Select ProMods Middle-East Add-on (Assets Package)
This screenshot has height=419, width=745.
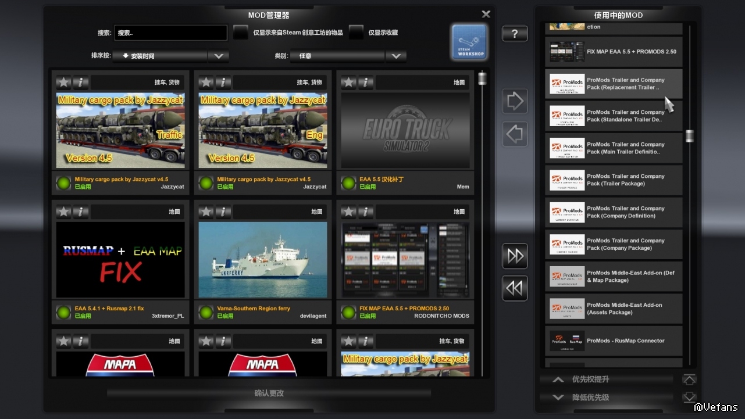[x=614, y=309]
